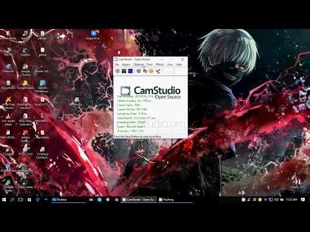The image size is (310, 232).
Task: Click the last icon in CamStudio toolbar
Action: point(158,71)
